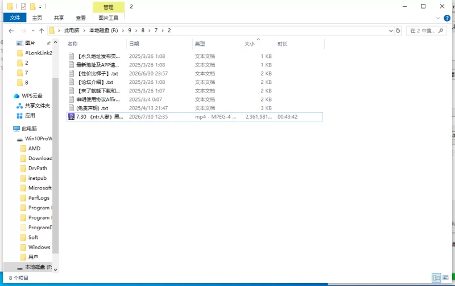Screen dimensions: 455x286
Task: Click the duration value 00:43:42
Action: (x=287, y=117)
